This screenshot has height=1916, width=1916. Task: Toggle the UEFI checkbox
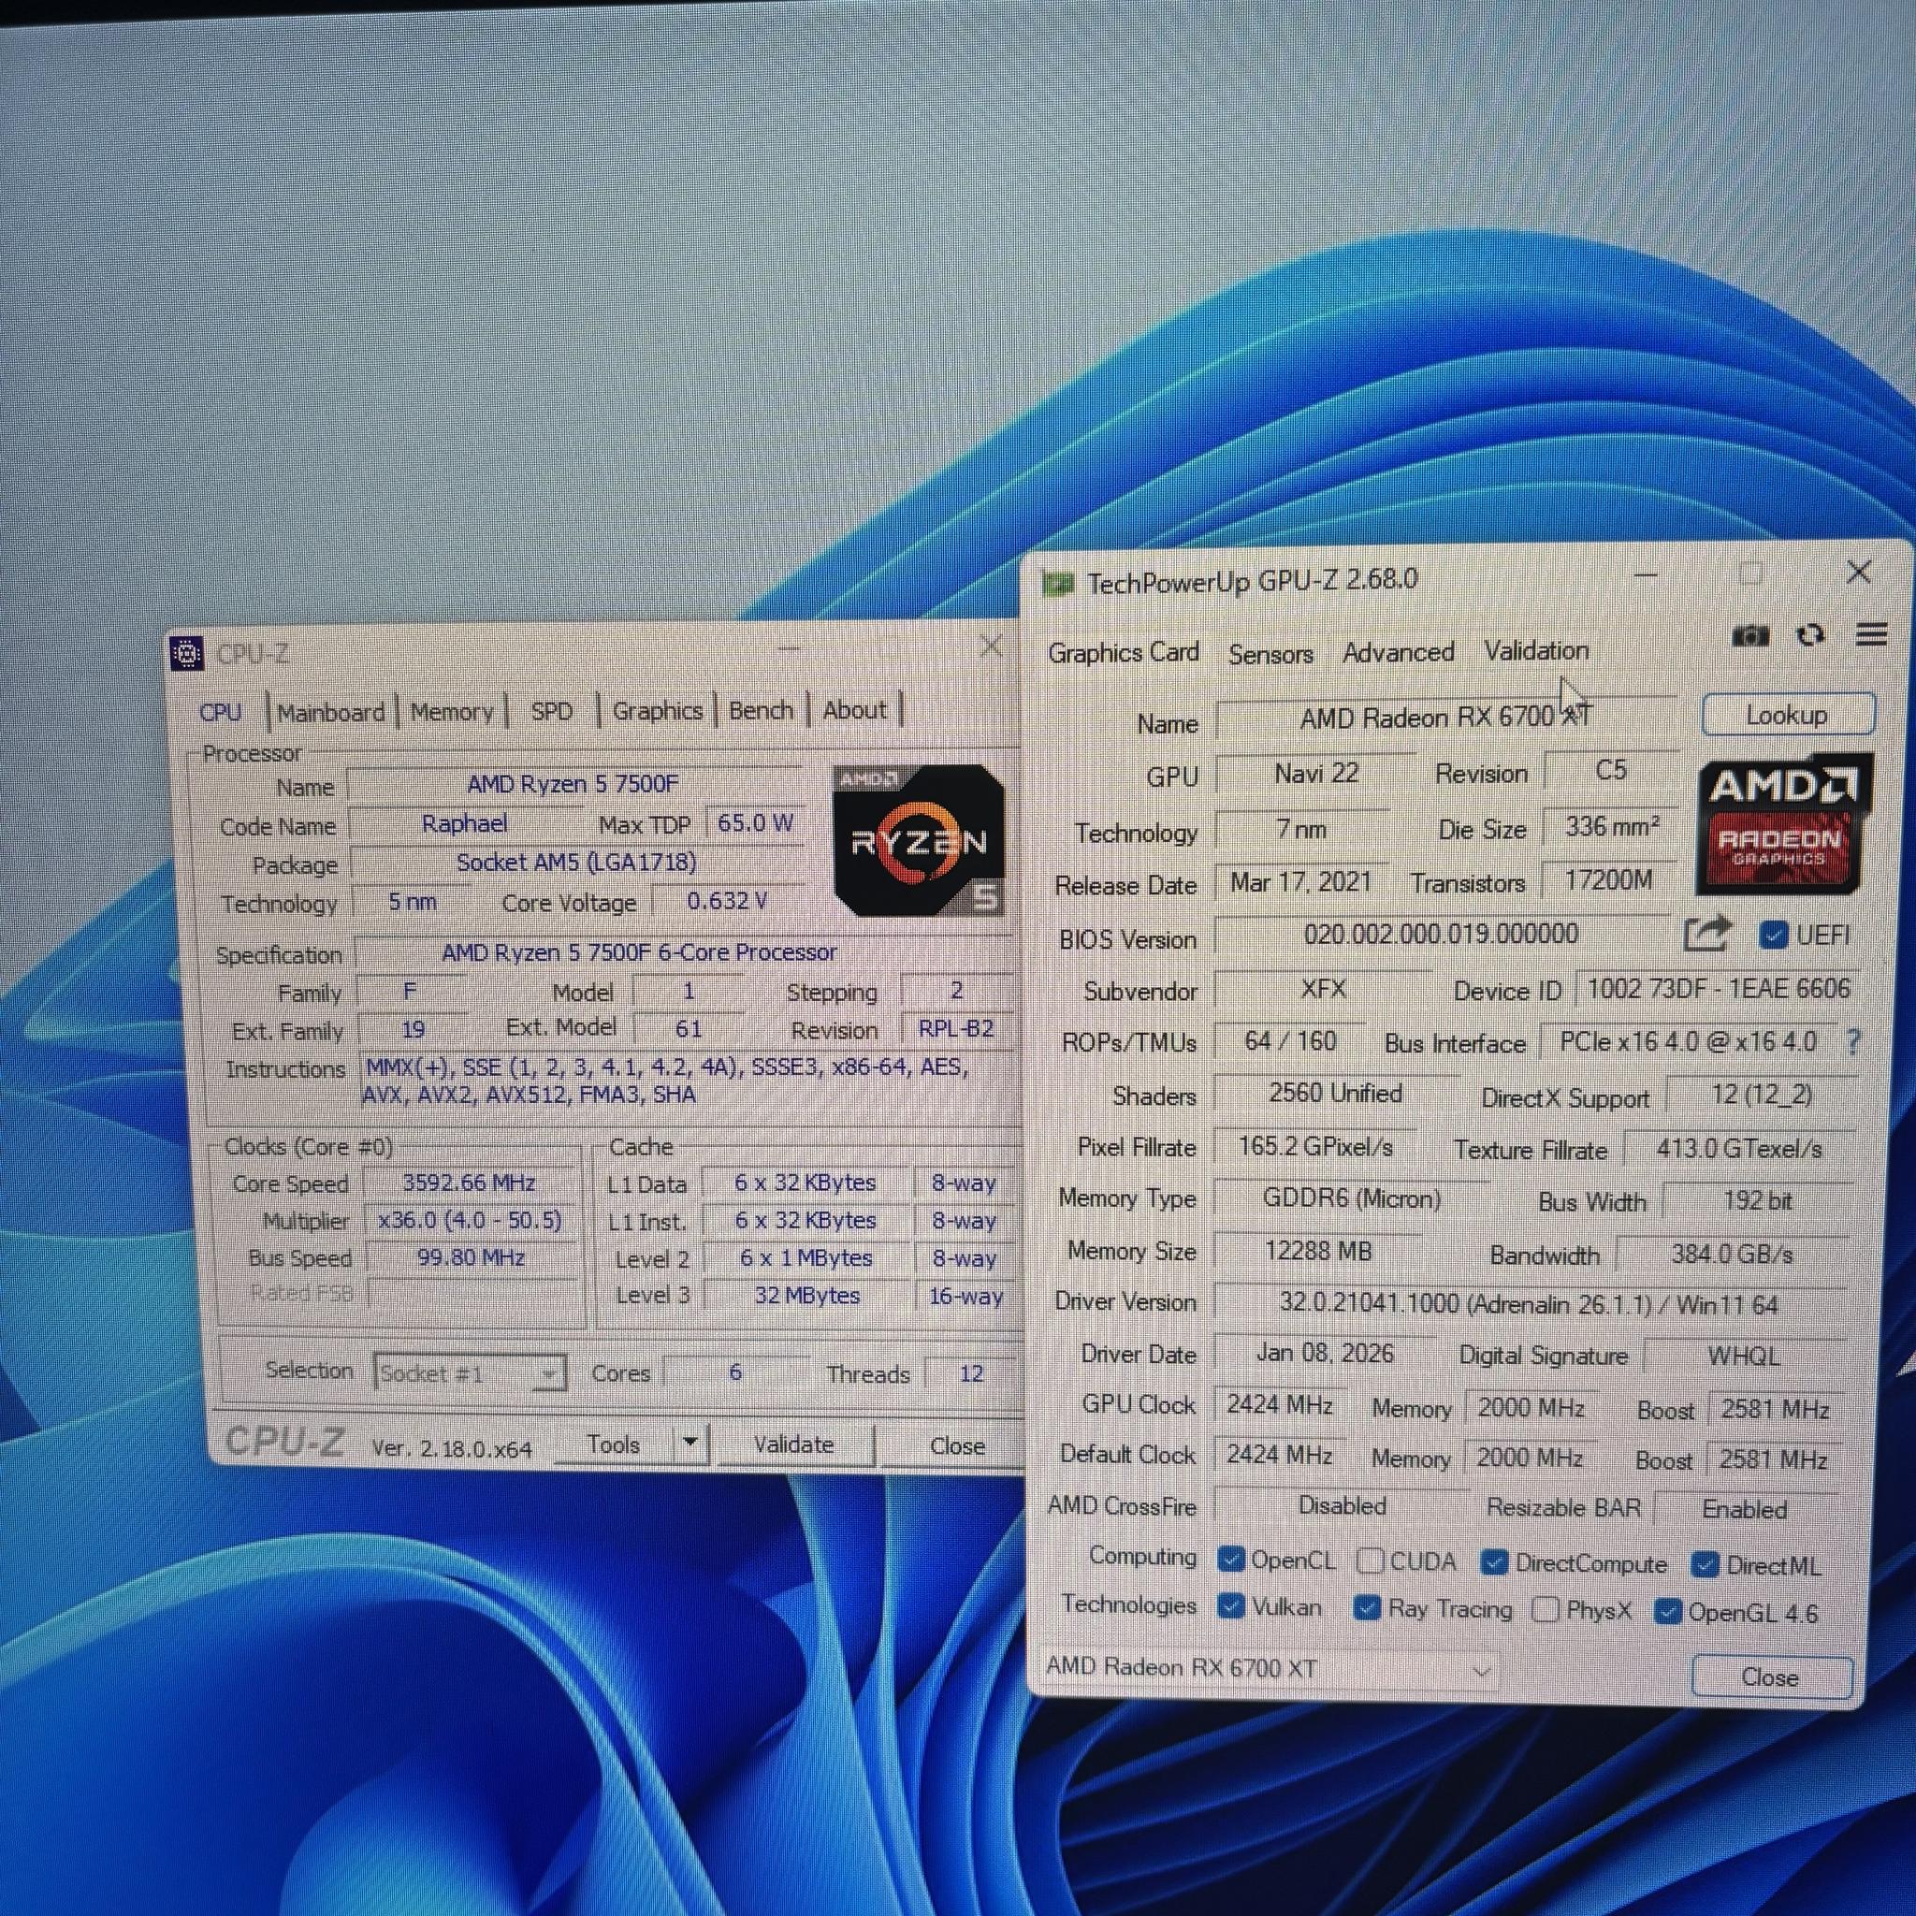coord(1772,935)
